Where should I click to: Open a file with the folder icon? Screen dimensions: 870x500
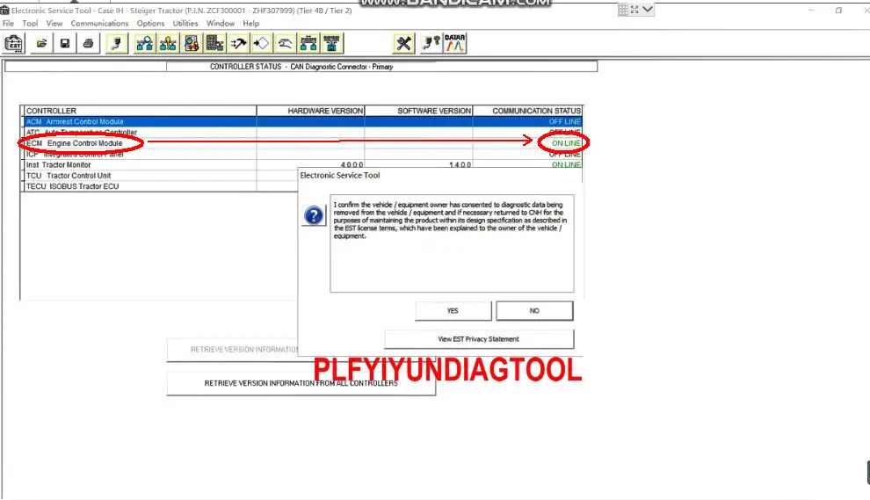(x=41, y=43)
